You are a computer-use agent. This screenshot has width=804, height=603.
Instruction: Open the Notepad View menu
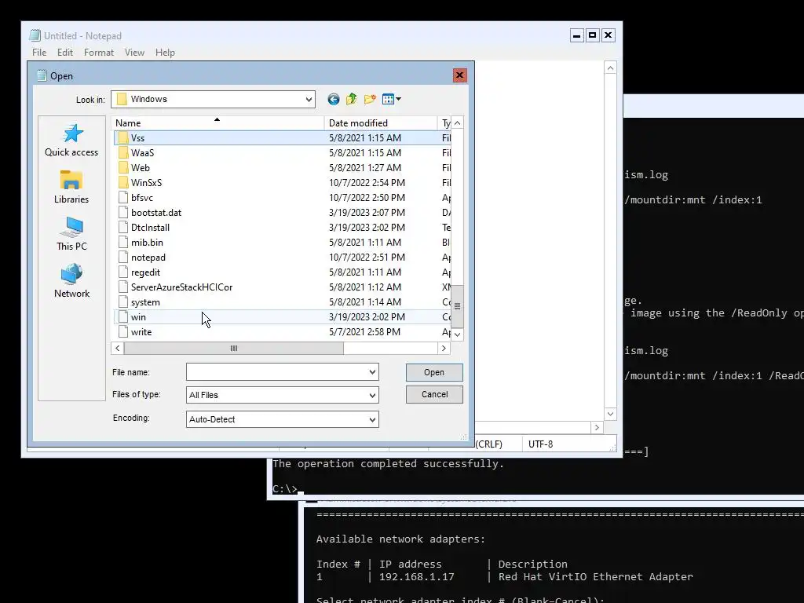(x=134, y=53)
